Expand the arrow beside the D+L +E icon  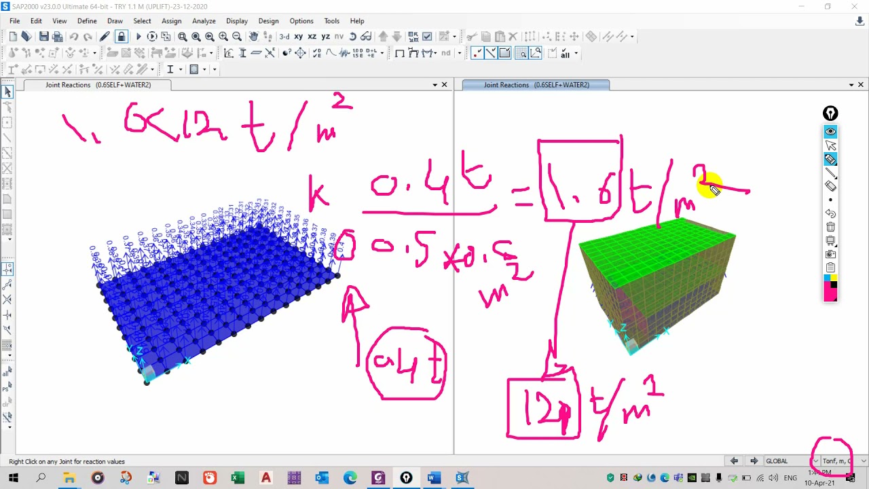point(382,52)
